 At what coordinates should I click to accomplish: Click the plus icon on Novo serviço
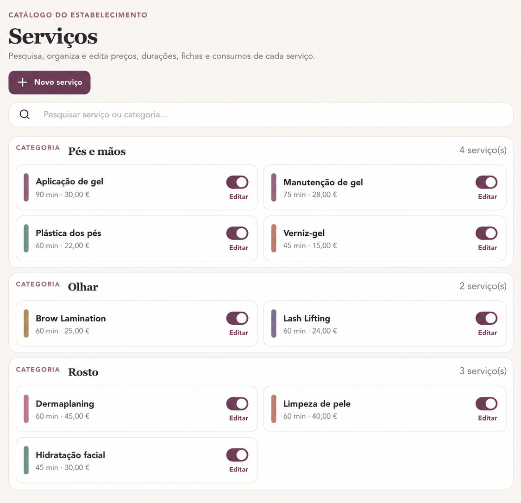22,82
